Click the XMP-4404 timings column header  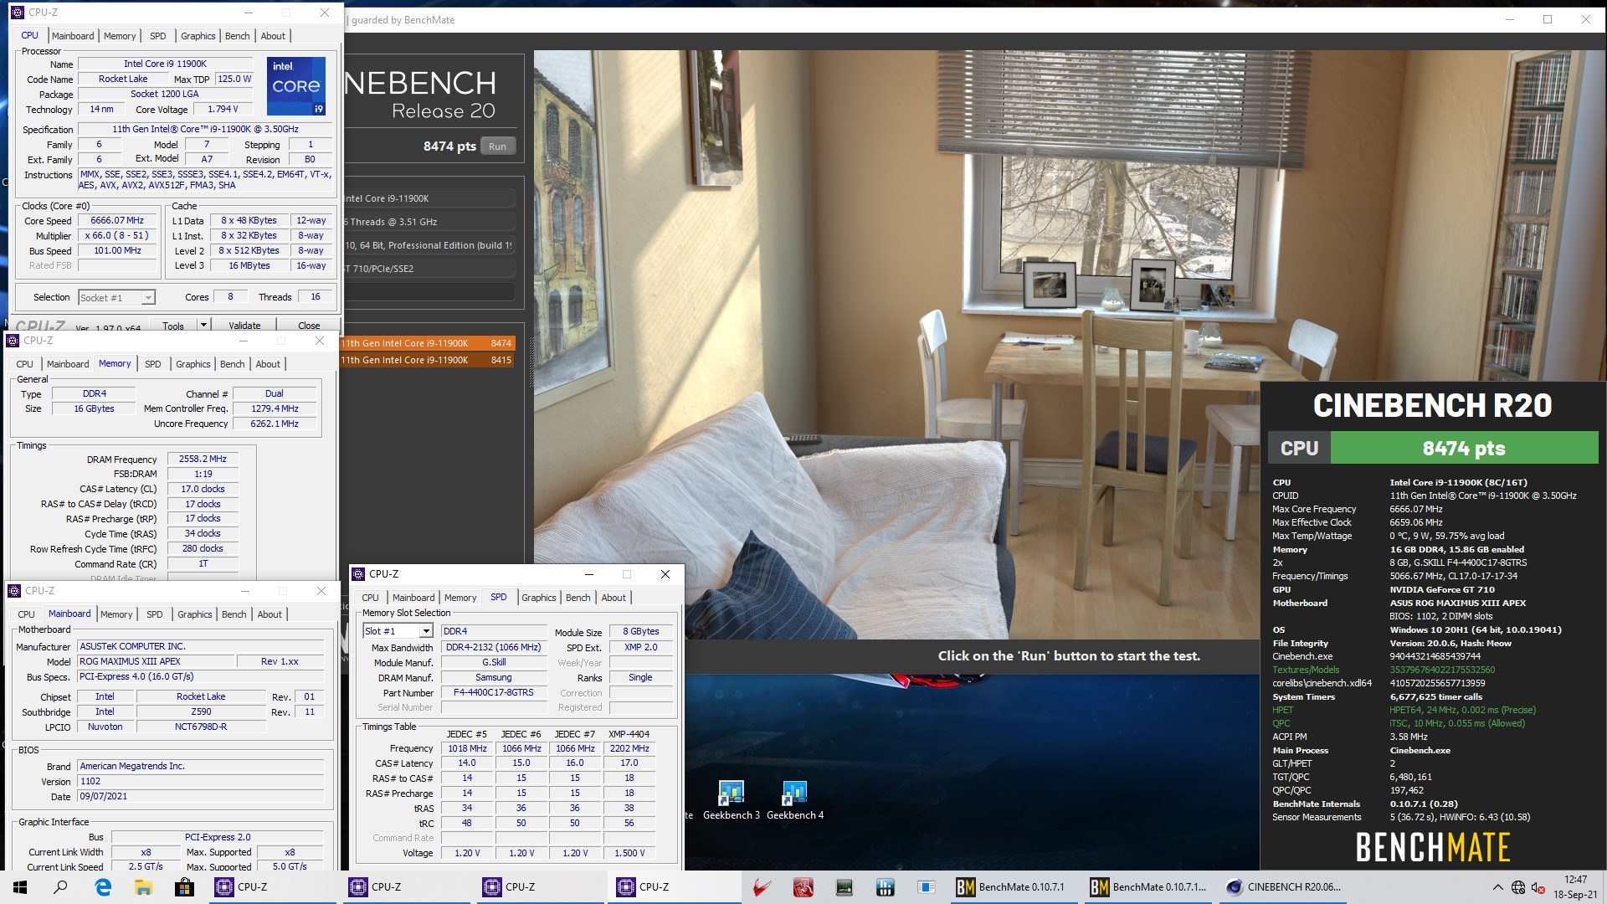[x=629, y=734]
